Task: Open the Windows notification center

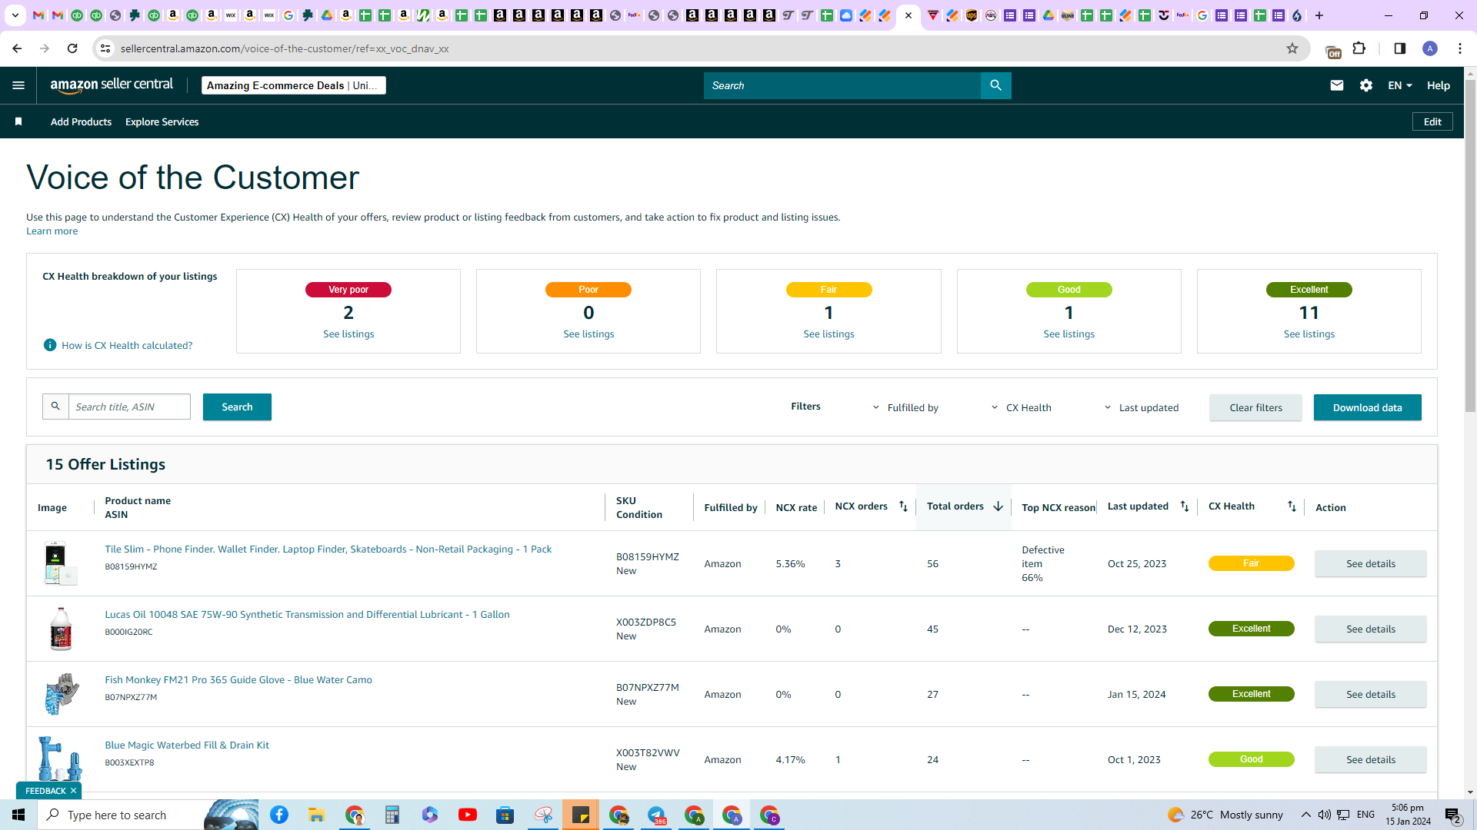Action: pyautogui.click(x=1453, y=815)
